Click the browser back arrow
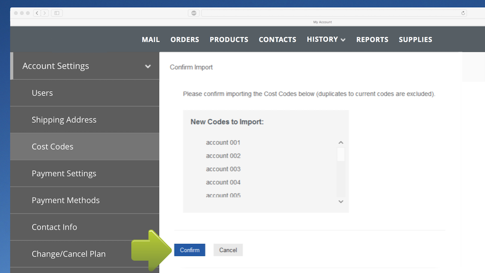This screenshot has width=485, height=273. point(37,13)
